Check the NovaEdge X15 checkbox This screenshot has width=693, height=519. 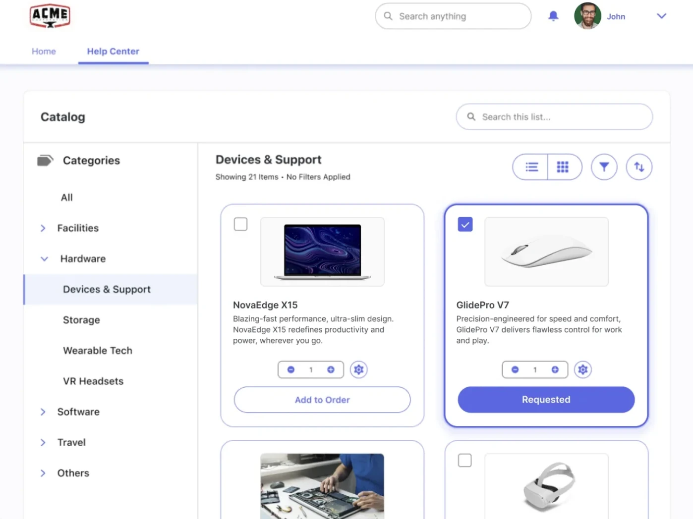pyautogui.click(x=240, y=224)
